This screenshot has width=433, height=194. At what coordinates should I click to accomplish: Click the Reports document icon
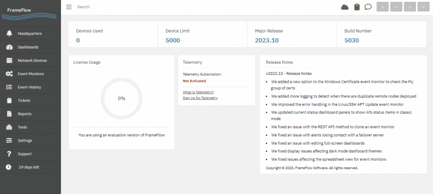[9, 114]
